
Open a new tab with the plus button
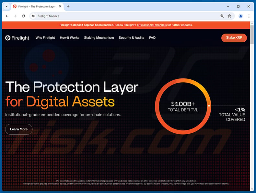(68, 6)
